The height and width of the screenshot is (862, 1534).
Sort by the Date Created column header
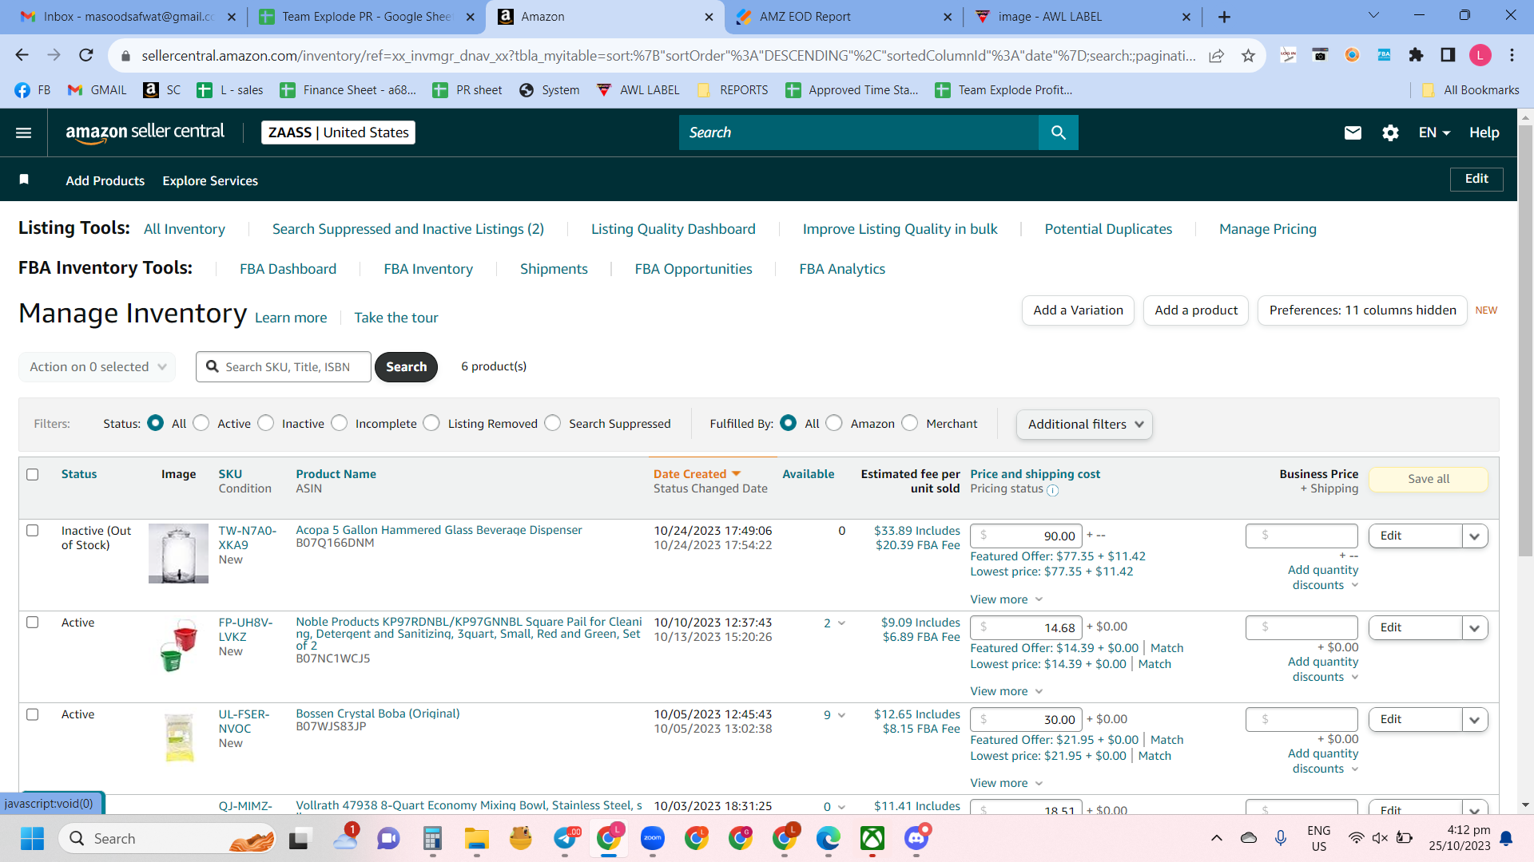pyautogui.click(x=690, y=474)
